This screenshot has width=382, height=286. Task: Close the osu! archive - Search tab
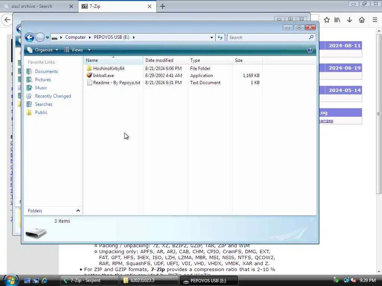pos(71,6)
